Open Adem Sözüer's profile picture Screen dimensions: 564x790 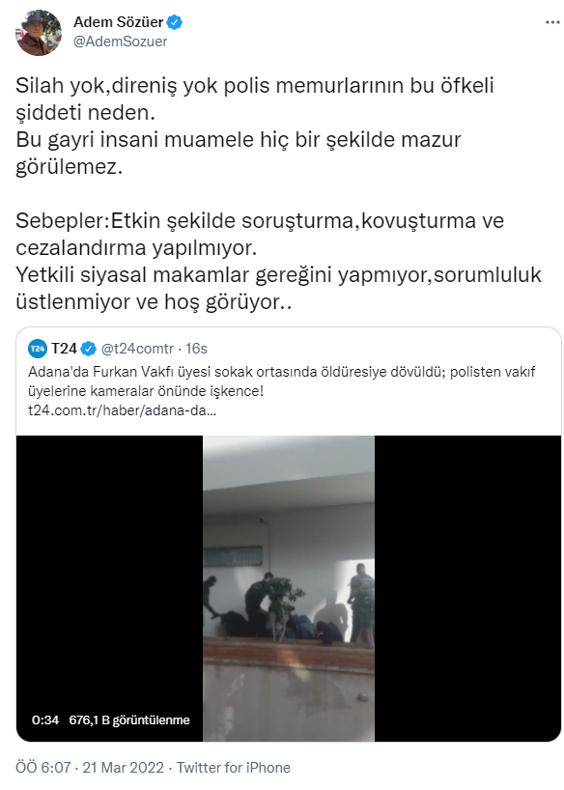(x=39, y=32)
